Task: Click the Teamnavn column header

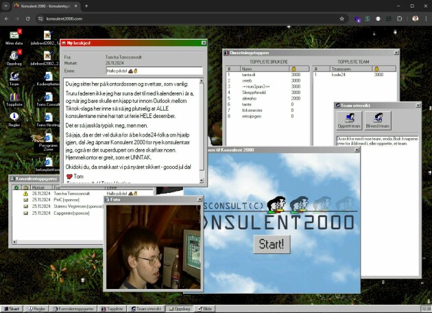Action: click(350, 69)
